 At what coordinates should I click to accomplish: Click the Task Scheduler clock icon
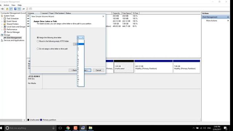click(5, 19)
